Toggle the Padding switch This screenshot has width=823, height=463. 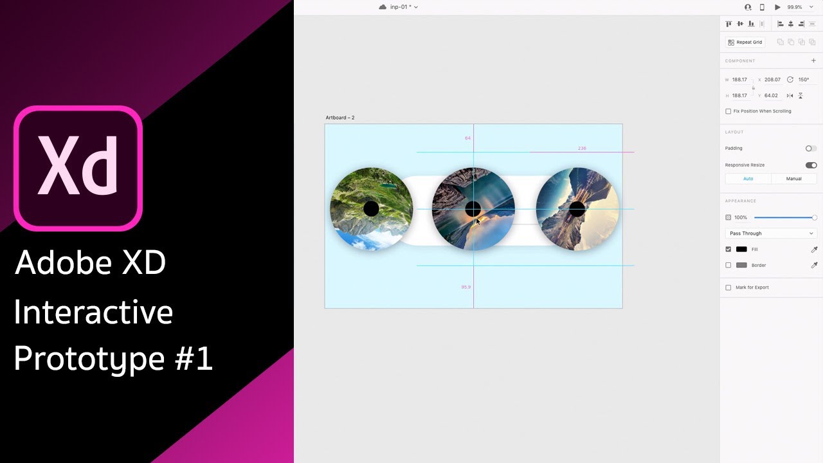pos(811,149)
